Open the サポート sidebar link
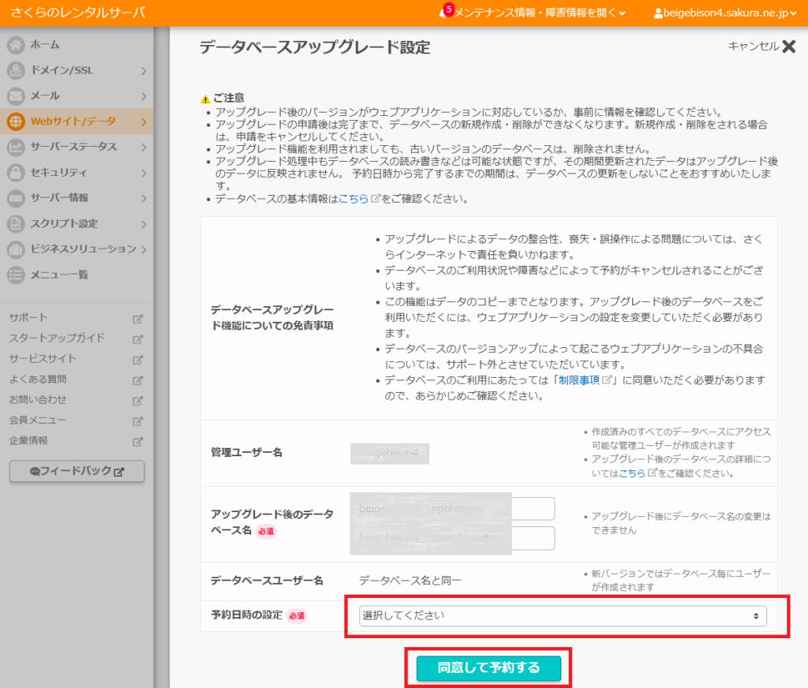Screen dimensions: 808x688 click(28, 318)
